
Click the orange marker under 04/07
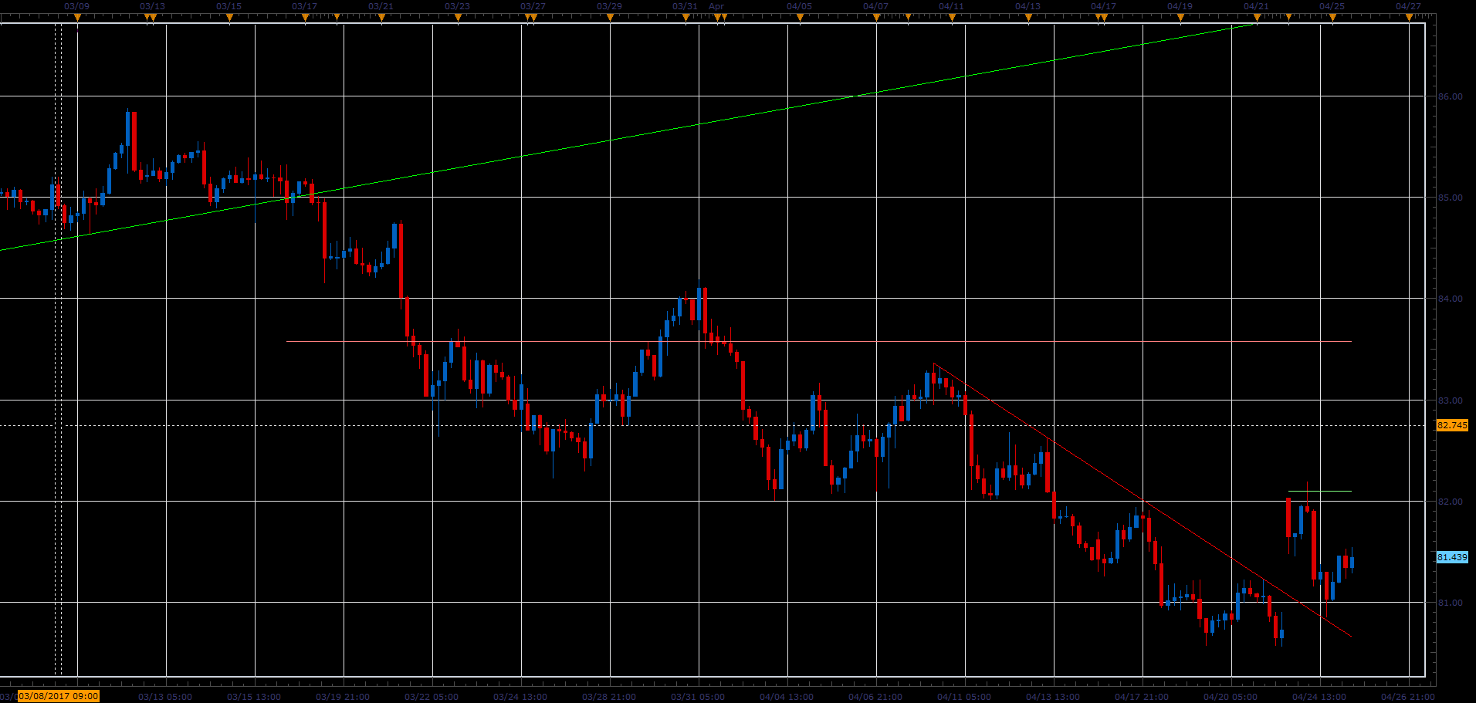tap(876, 17)
